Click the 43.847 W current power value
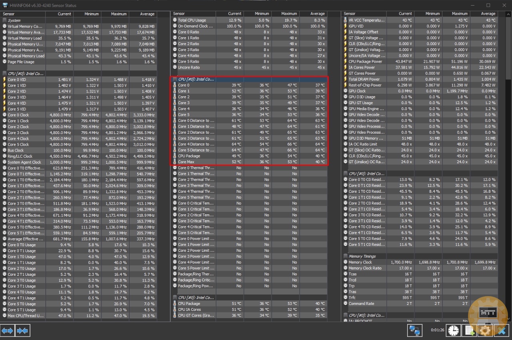 [x=404, y=61]
